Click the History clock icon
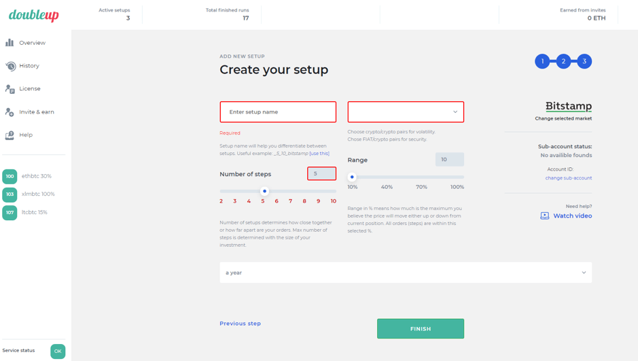The height and width of the screenshot is (361, 638). pyautogui.click(x=10, y=66)
